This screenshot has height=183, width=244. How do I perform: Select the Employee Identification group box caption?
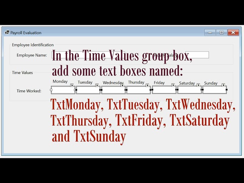(x=33, y=45)
